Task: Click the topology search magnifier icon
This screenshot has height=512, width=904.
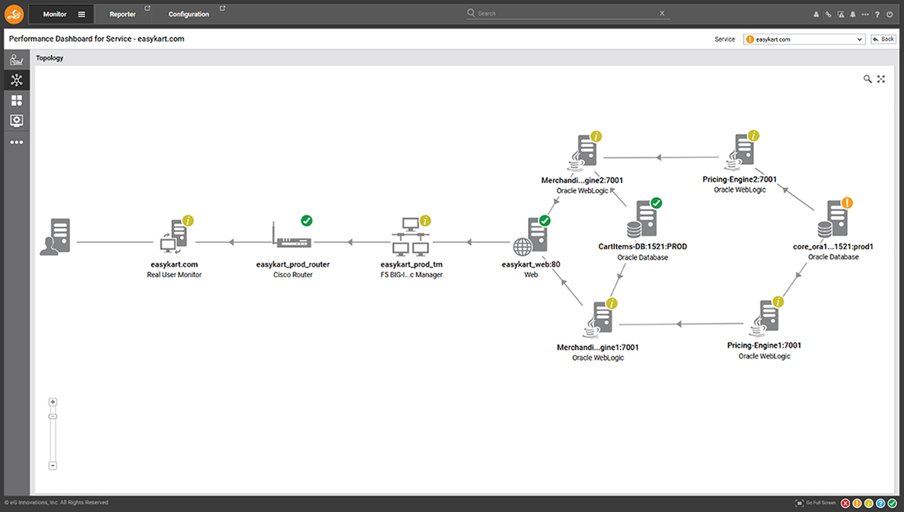Action: click(868, 79)
